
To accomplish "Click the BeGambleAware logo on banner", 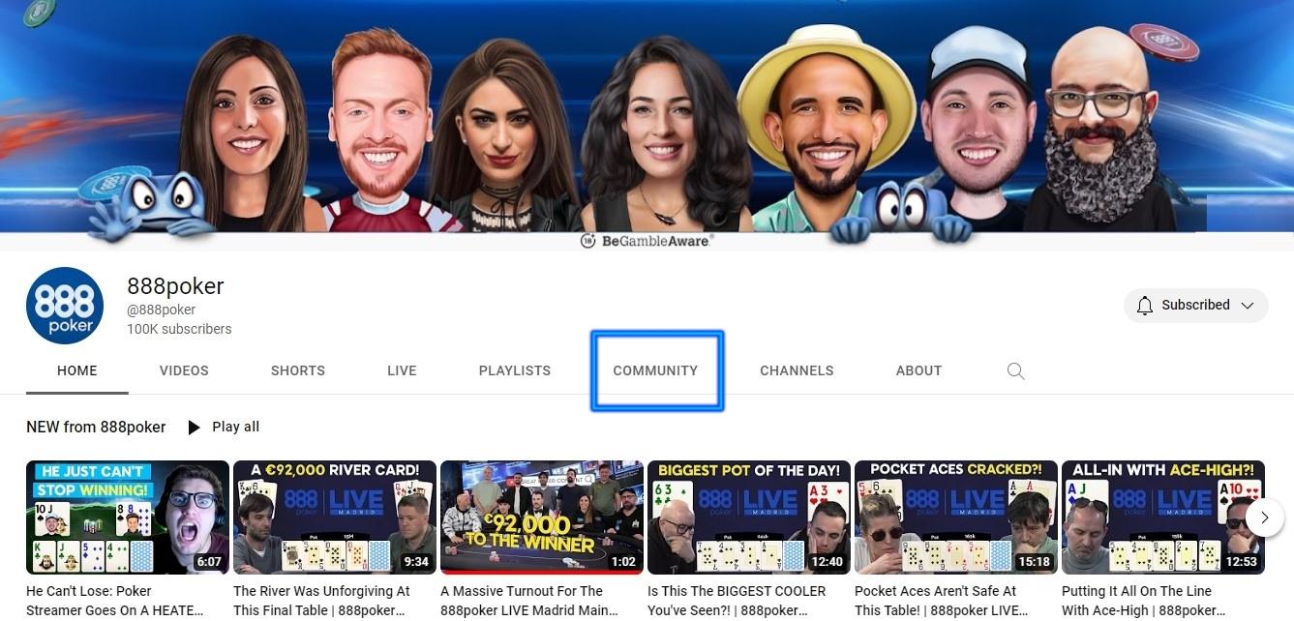I will [x=647, y=240].
